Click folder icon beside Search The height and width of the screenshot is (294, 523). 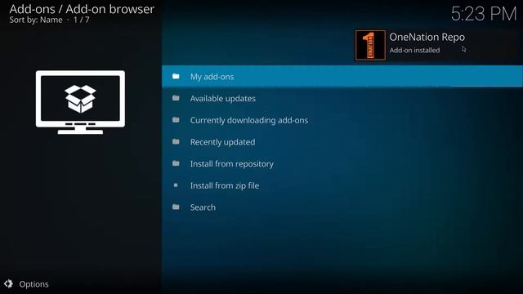tap(176, 207)
